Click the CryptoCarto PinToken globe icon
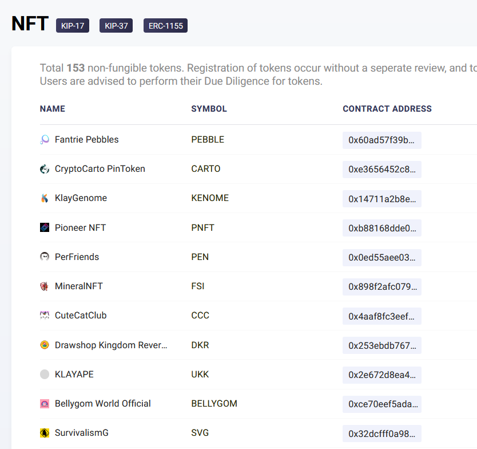 coord(45,169)
